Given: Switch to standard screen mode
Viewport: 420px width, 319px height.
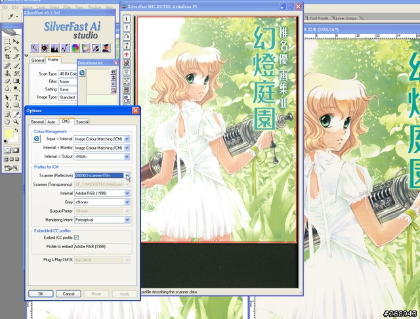Looking at the screenshot, I should tap(6, 159).
